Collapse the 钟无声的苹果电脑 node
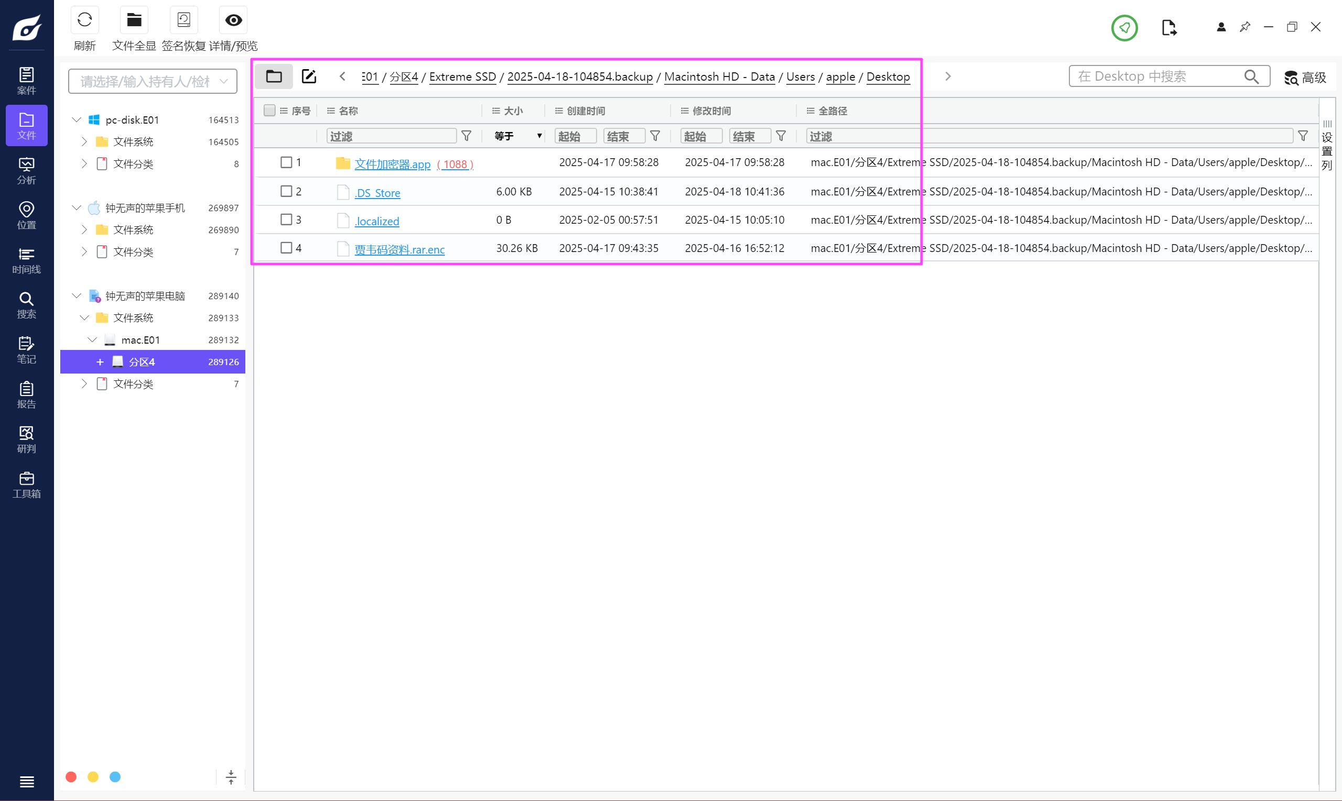This screenshot has width=1342, height=801. coord(77,295)
